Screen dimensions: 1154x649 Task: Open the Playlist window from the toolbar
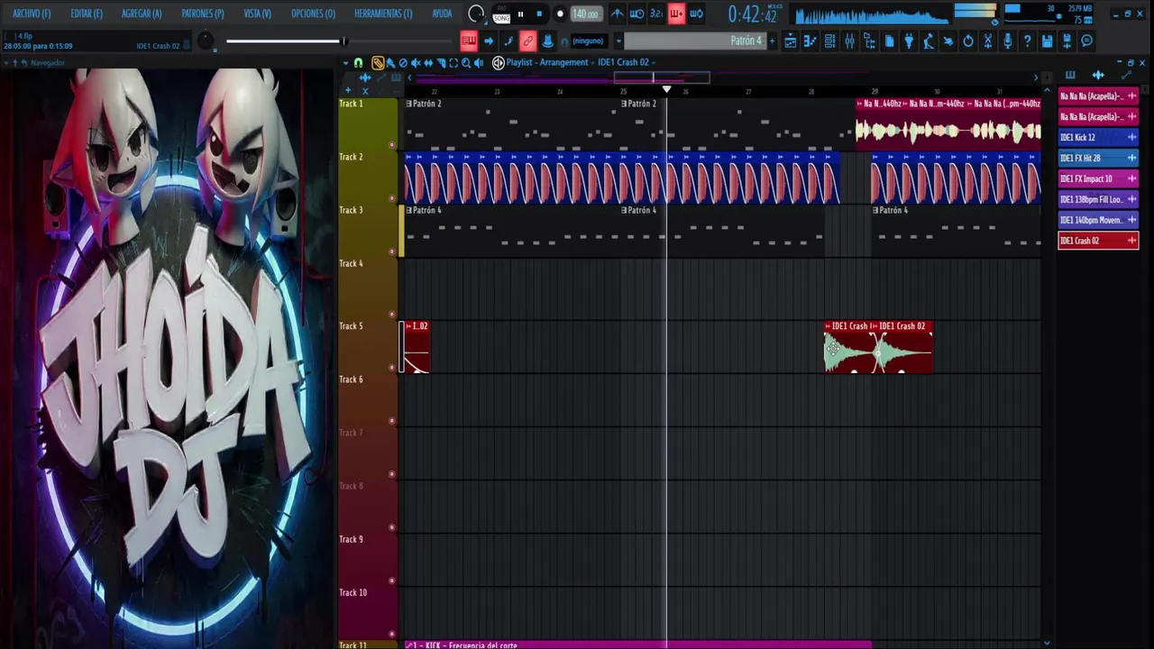[791, 41]
